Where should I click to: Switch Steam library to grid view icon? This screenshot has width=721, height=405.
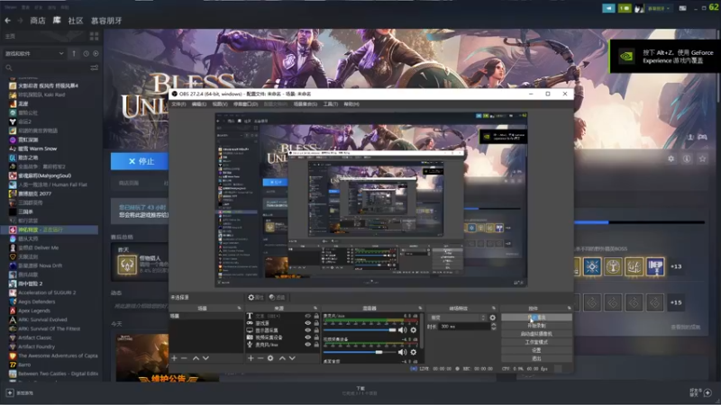coord(95,36)
